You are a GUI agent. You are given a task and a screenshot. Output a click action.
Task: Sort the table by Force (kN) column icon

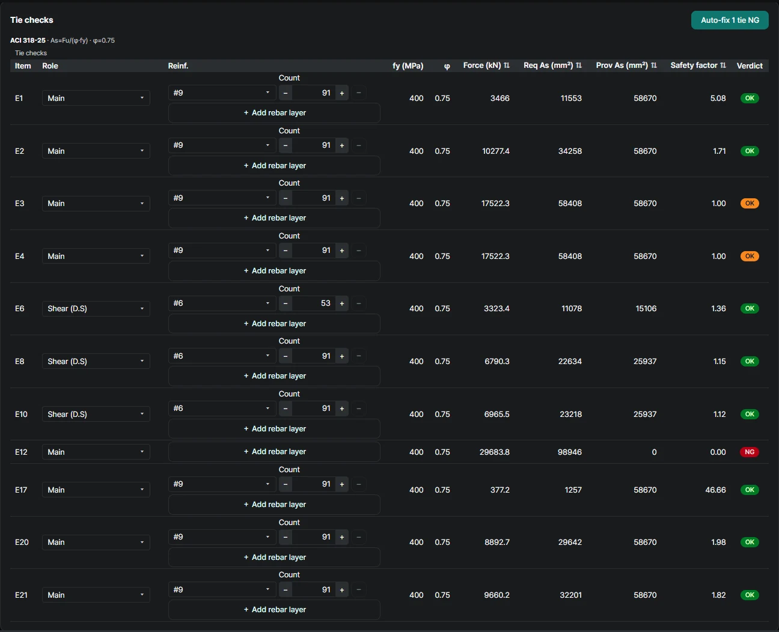click(507, 65)
